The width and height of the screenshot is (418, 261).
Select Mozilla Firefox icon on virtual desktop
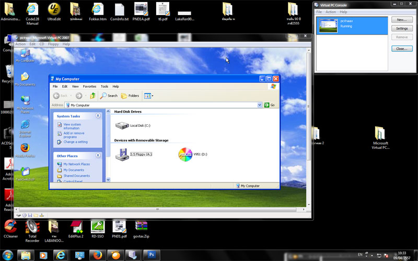[25, 150]
